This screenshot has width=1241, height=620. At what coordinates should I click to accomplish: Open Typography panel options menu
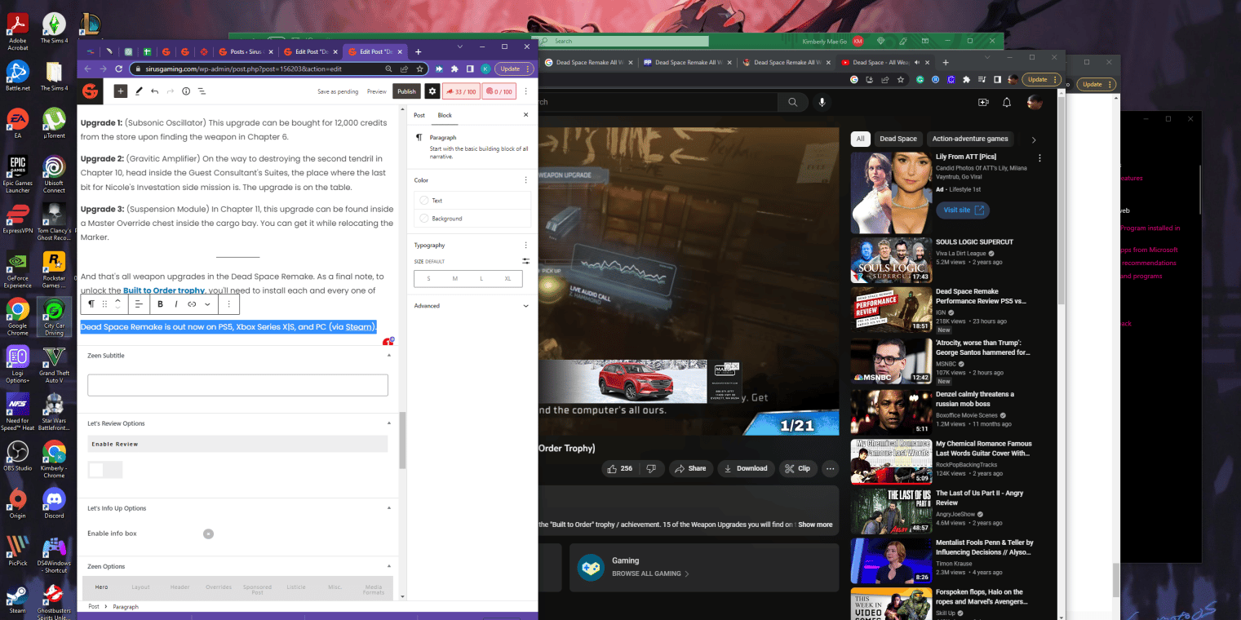coord(526,245)
